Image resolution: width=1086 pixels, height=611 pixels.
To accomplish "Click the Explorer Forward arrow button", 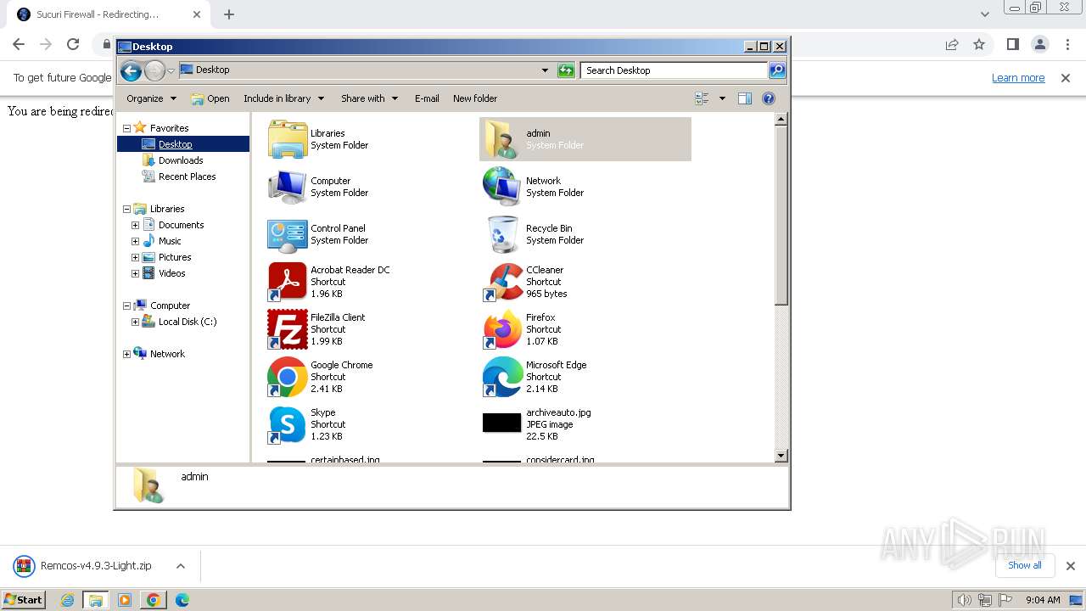I will [154, 70].
